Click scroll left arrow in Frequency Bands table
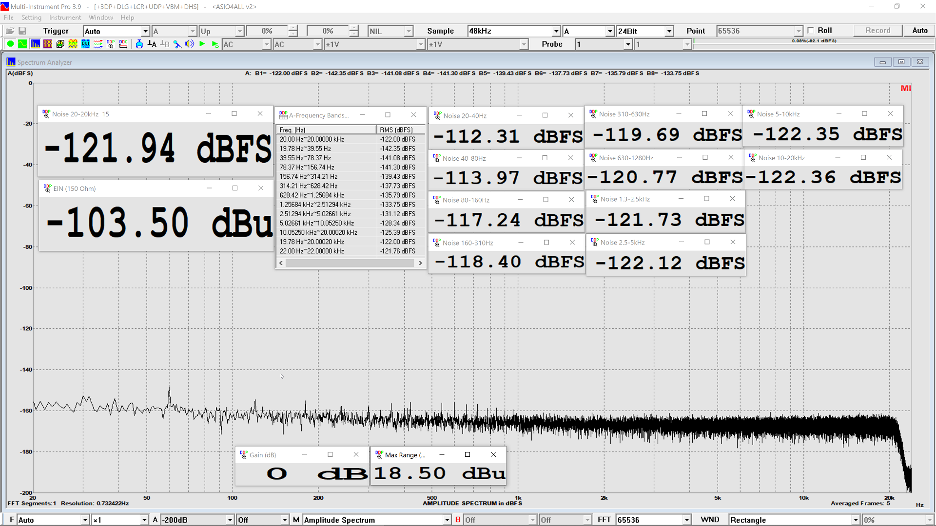 tap(281, 263)
